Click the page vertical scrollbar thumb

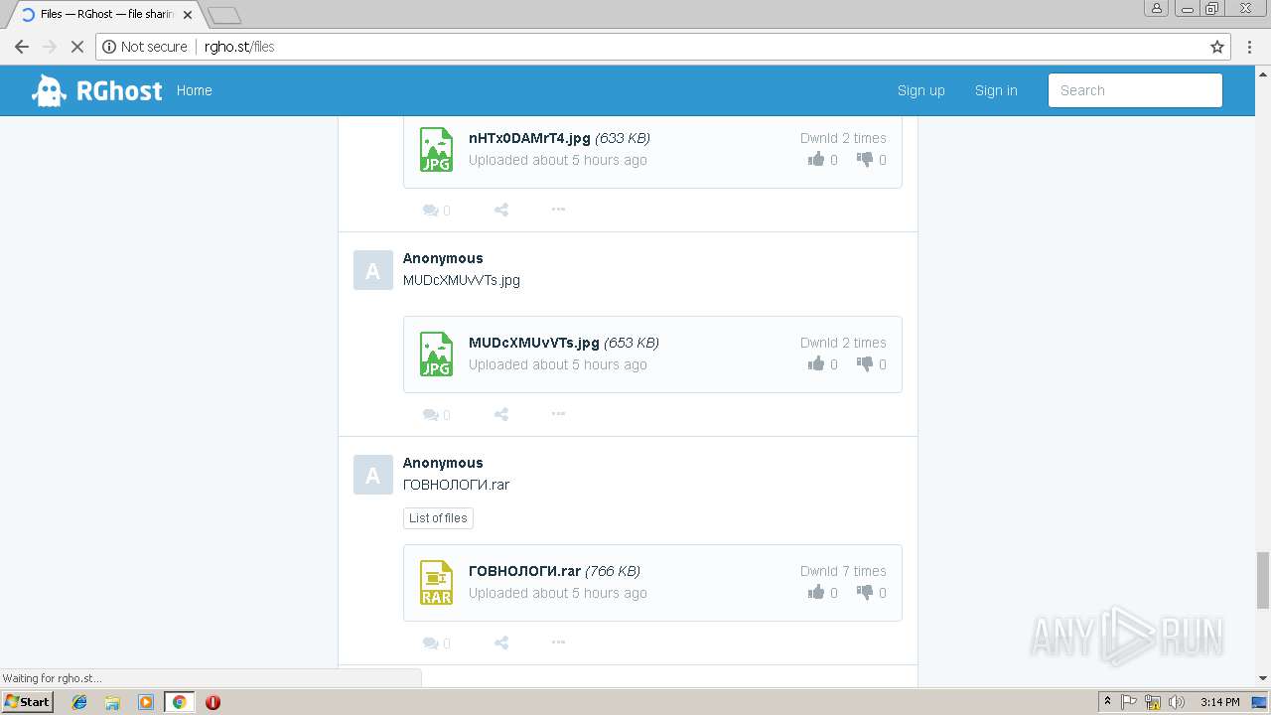tap(1263, 580)
